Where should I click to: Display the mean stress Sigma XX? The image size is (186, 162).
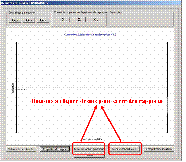point(64,20)
